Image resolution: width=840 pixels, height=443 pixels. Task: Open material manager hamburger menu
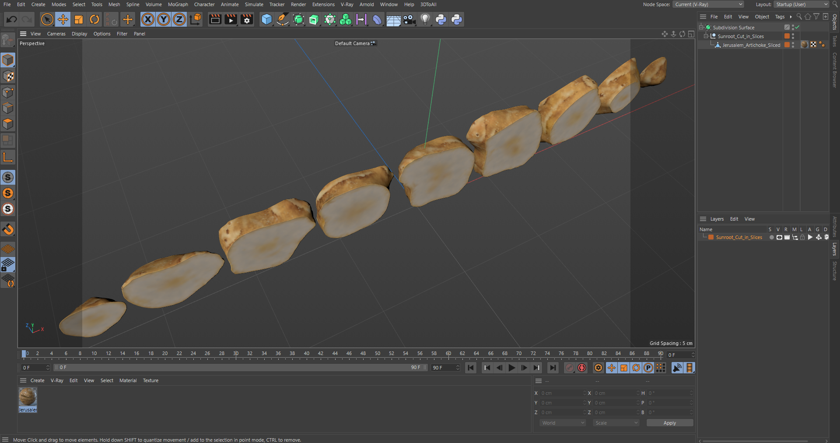[x=23, y=380]
